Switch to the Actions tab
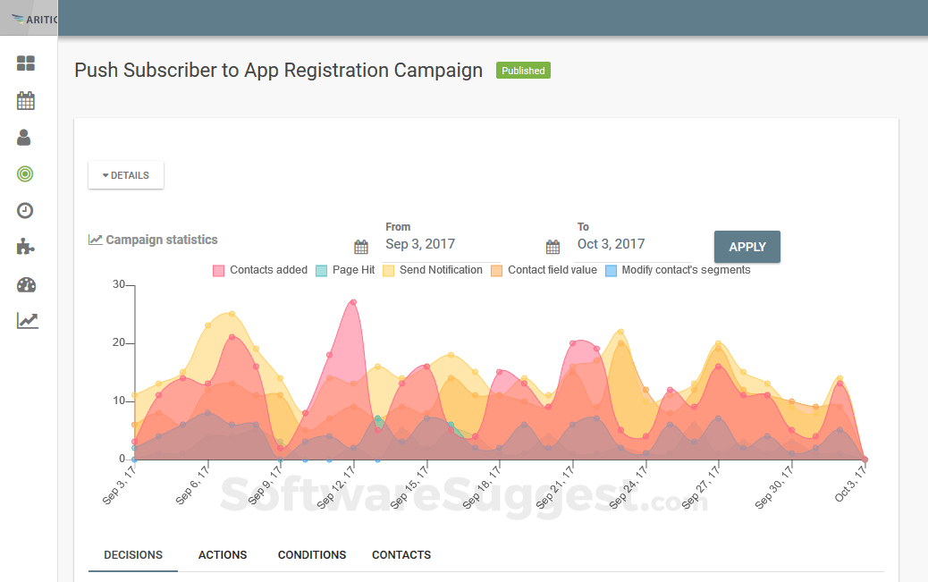 coord(223,555)
